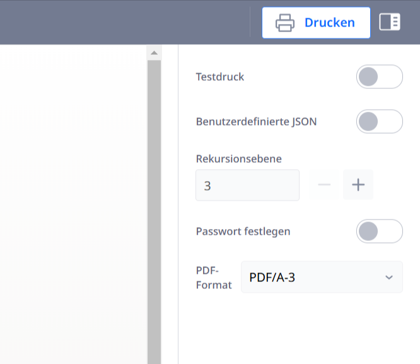Click the Passwort festlegen label
The image size is (420, 364).
(243, 231)
